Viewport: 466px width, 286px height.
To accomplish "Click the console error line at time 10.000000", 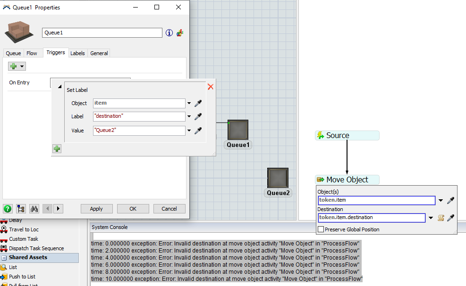I will pyautogui.click(x=227, y=279).
